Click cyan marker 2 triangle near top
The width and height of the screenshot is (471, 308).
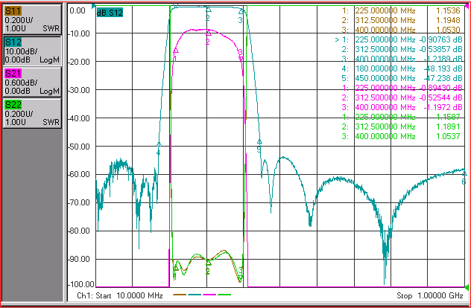(209, 9)
